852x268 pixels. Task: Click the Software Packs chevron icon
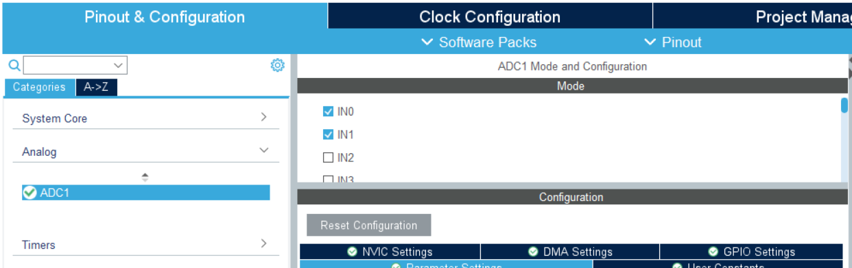[x=427, y=42]
